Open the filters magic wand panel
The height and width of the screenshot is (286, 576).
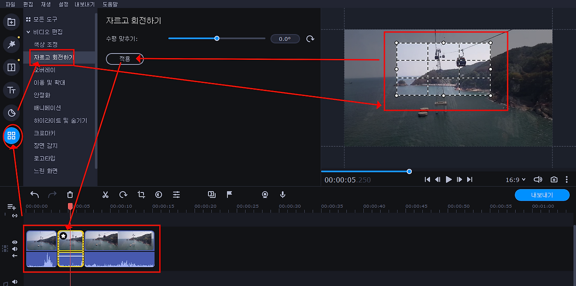point(12,45)
